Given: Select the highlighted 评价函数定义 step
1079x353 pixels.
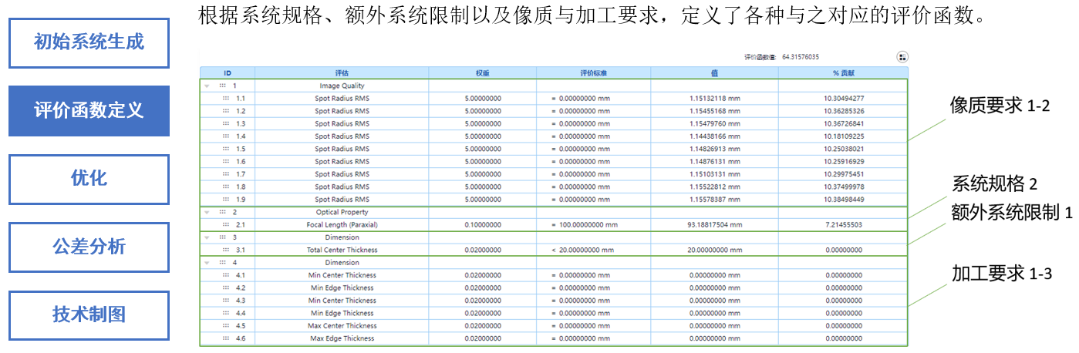Looking at the screenshot, I should pyautogui.click(x=89, y=111).
